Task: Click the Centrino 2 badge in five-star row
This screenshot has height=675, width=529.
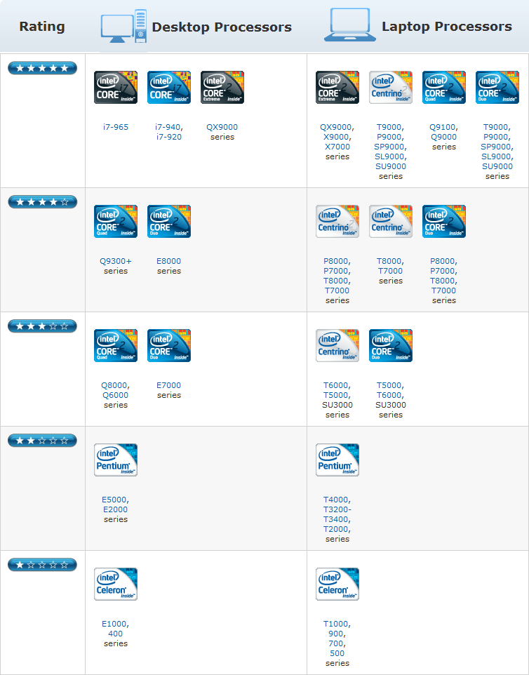Action: (x=390, y=88)
